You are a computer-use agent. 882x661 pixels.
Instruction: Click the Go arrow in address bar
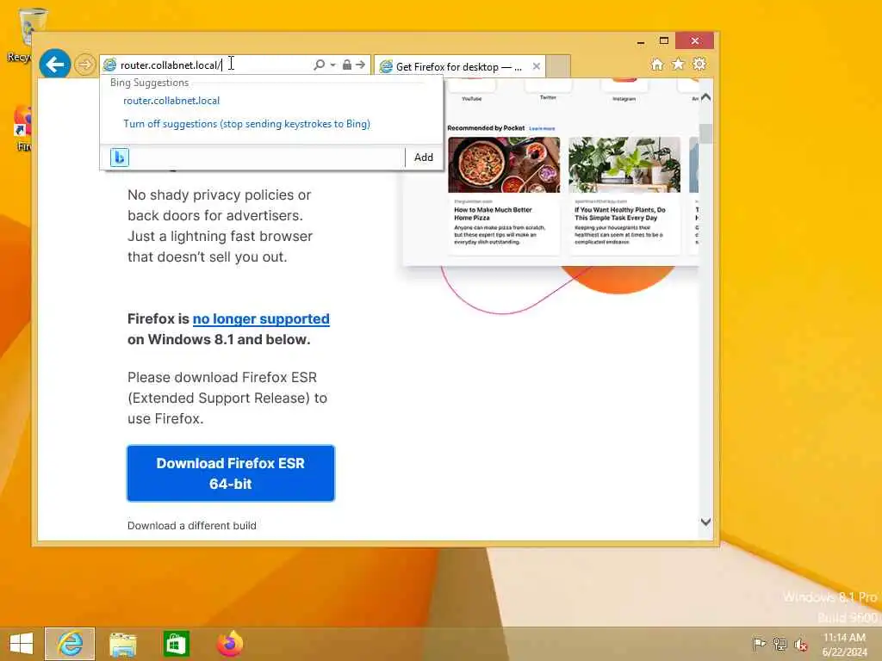coord(361,65)
